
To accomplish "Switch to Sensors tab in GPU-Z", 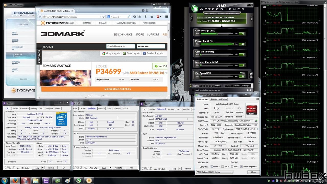I will tap(214, 99).
